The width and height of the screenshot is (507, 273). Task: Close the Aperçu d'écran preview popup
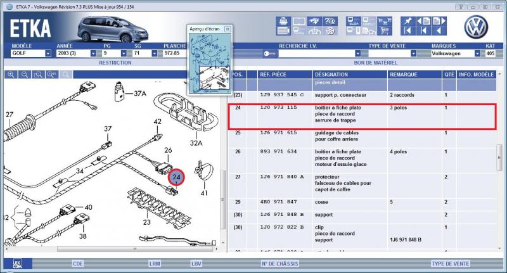[x=228, y=29]
